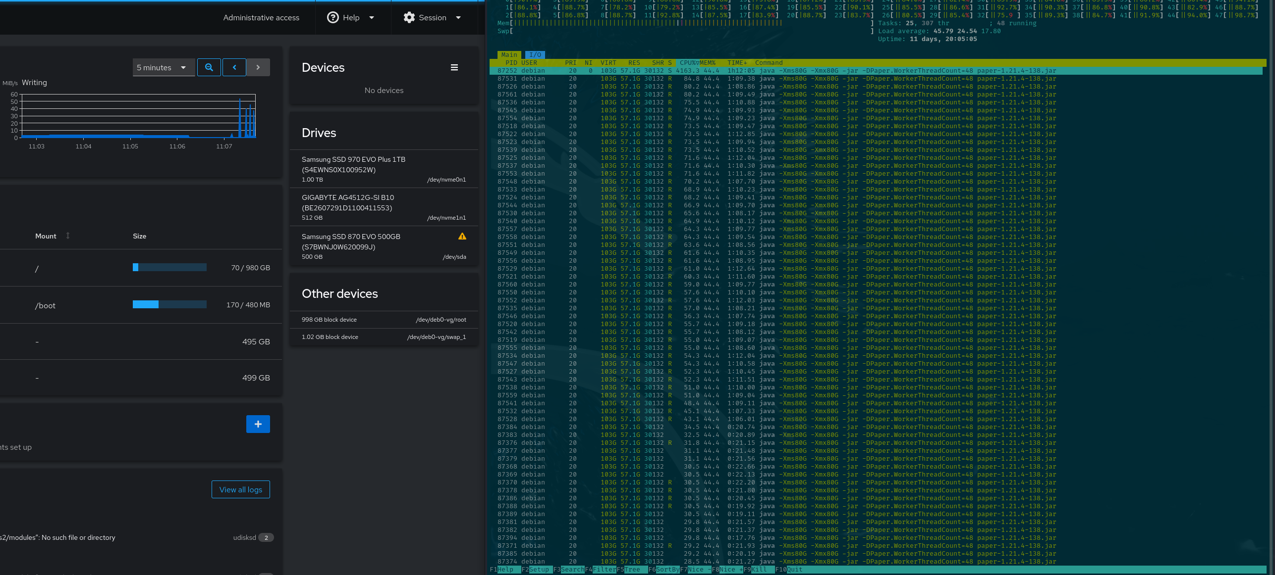
Task: Click the View all logs button
Action: [x=240, y=489]
